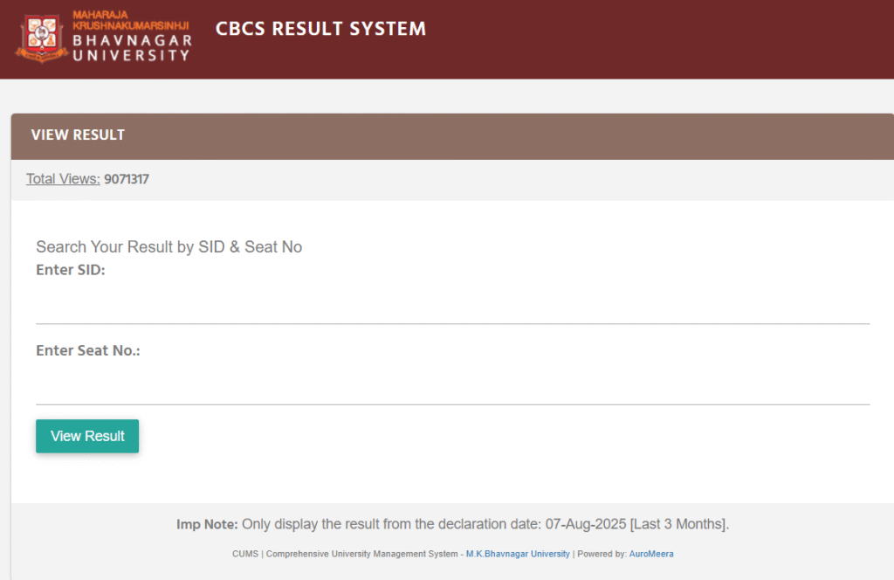Open the AuroMeera footer link

click(x=651, y=554)
